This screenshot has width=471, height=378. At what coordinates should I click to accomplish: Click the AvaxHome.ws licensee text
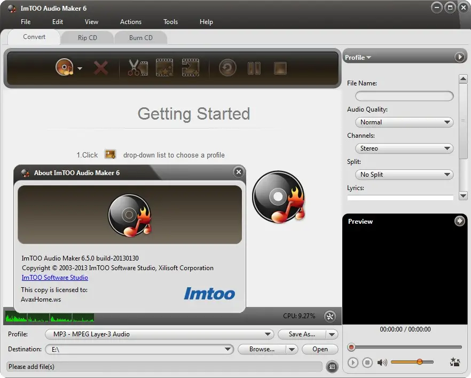point(41,300)
